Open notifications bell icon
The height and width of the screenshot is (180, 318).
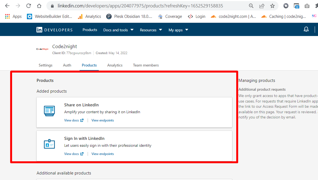306,29
